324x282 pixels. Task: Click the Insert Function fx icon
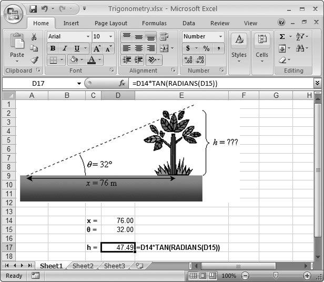click(x=122, y=83)
